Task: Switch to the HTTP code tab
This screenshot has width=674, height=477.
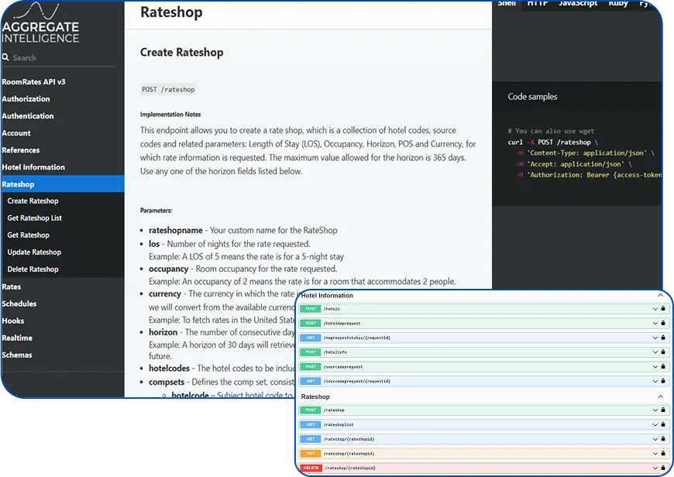Action: (x=538, y=3)
